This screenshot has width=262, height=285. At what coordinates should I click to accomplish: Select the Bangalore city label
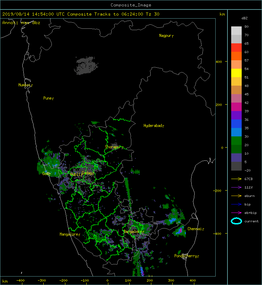pyautogui.click(x=134, y=232)
